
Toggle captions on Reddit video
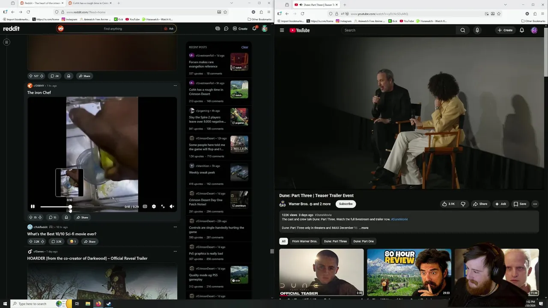point(145,207)
